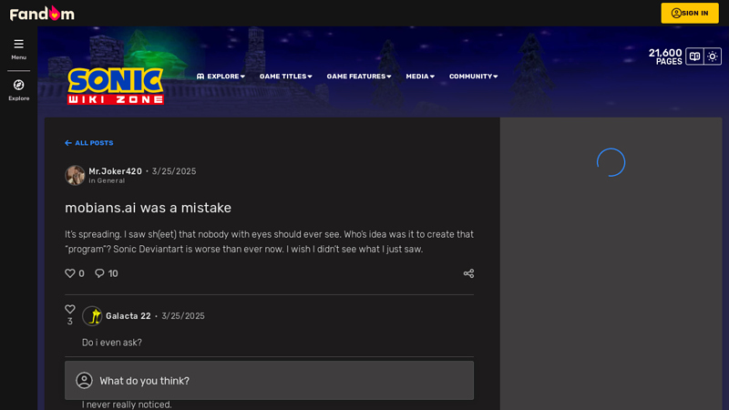729x410 pixels.
Task: Click the 'What do you think?' reply field
Action: click(x=269, y=380)
